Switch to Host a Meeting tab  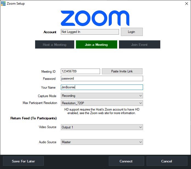[55, 44]
